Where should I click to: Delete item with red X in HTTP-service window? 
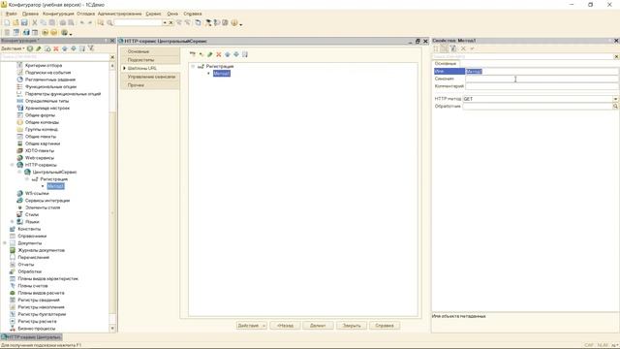pos(219,54)
